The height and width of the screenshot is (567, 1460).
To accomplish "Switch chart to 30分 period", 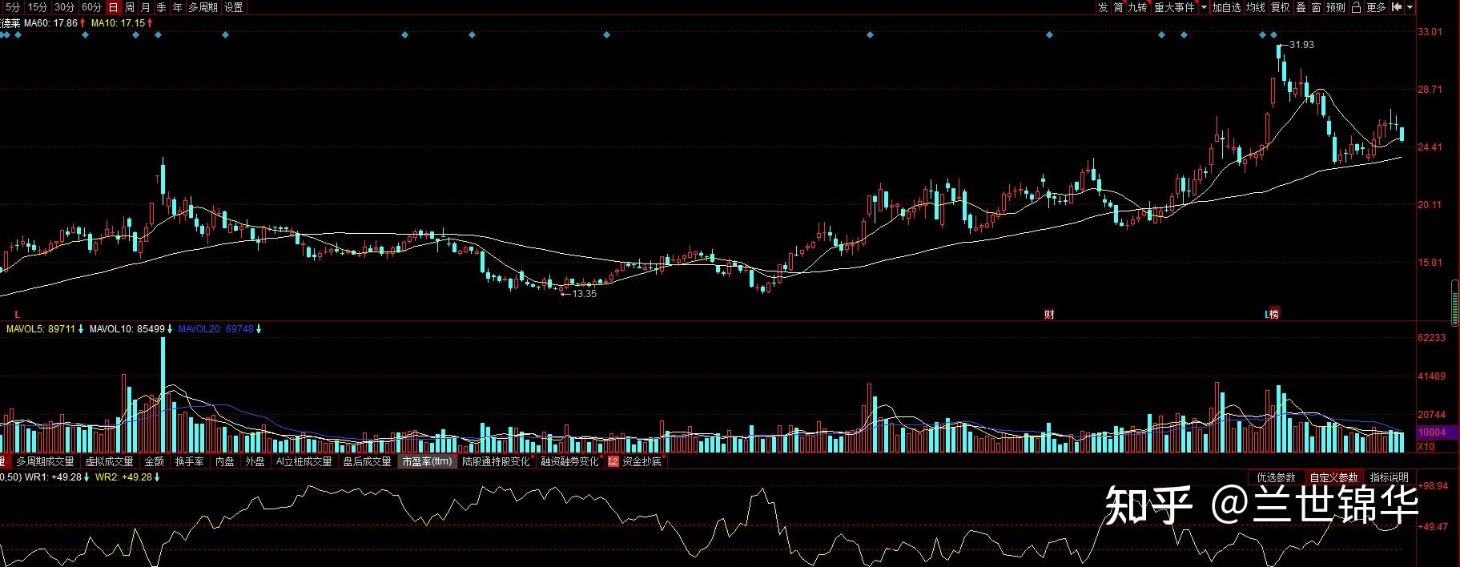I will [x=65, y=7].
